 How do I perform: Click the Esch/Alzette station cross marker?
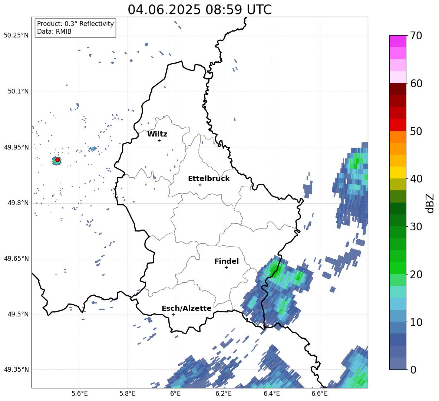point(173,315)
